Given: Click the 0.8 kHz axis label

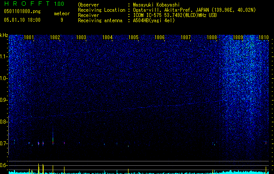Looking at the screenshot, I should [4, 122].
